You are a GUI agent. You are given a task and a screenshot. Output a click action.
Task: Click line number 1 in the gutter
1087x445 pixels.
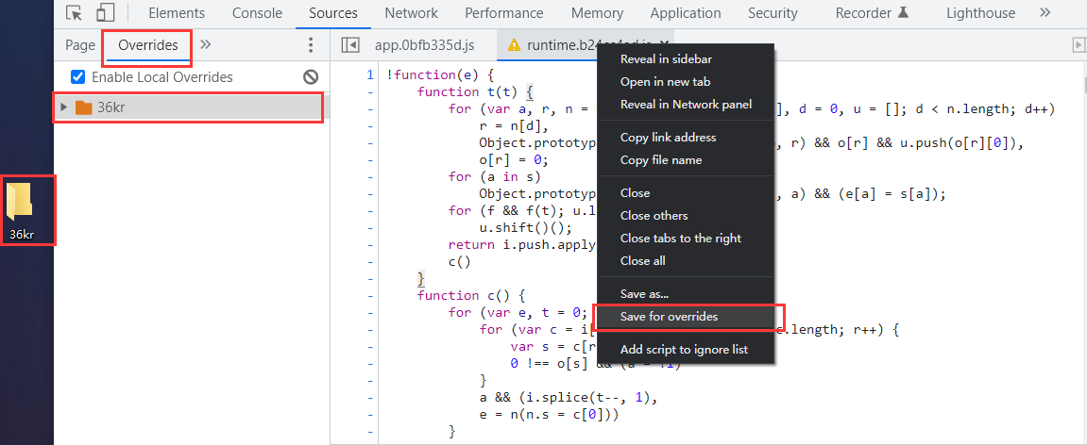coord(369,74)
